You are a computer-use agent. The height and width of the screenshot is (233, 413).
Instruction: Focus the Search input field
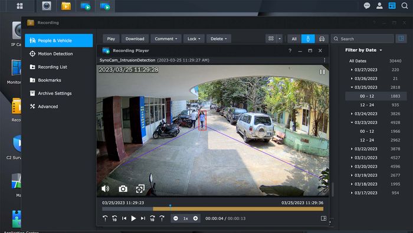point(362,39)
